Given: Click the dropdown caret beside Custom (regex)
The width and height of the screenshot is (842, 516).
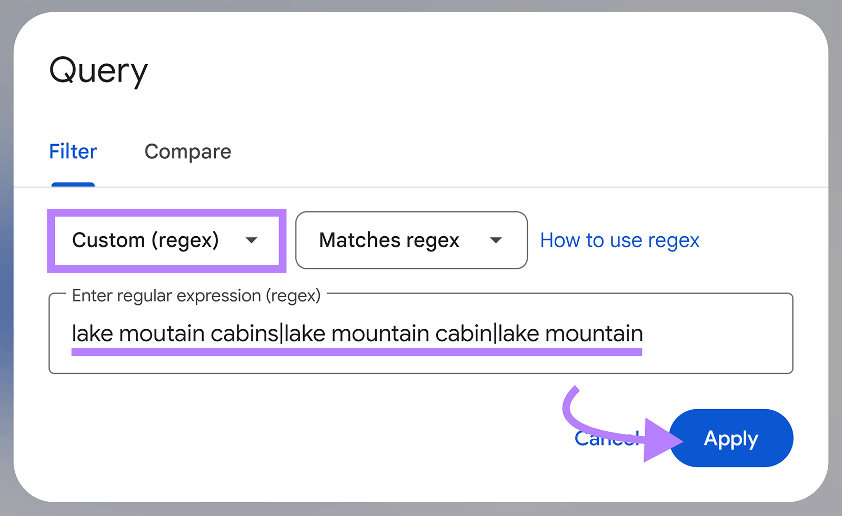Looking at the screenshot, I should pos(252,240).
